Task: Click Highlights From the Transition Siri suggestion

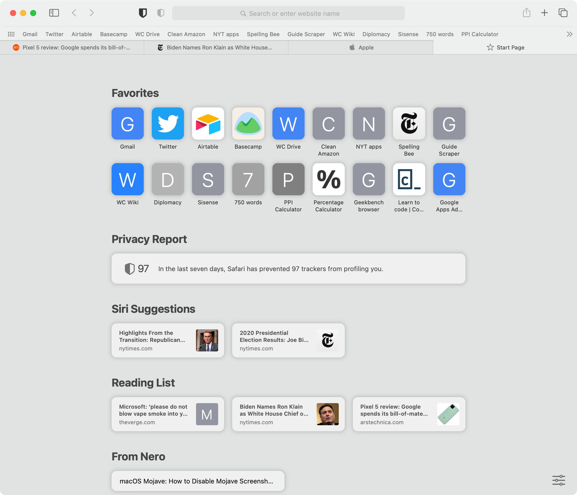Action: coord(167,340)
